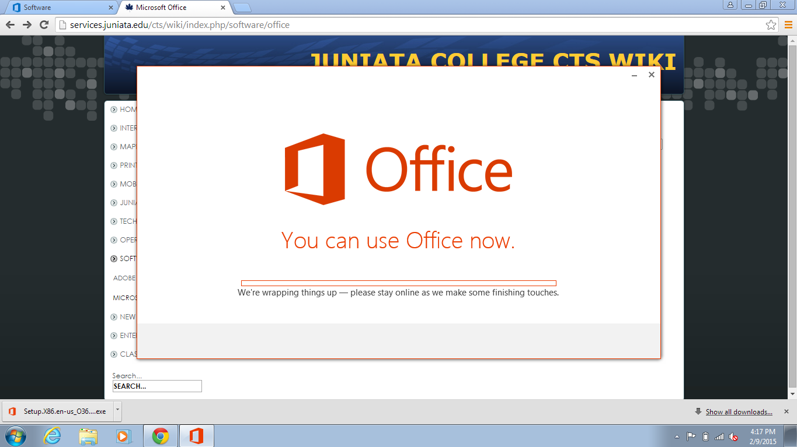This screenshot has height=447, width=797.
Task: Click the bullet icon beside OPER
Action: coord(114,240)
